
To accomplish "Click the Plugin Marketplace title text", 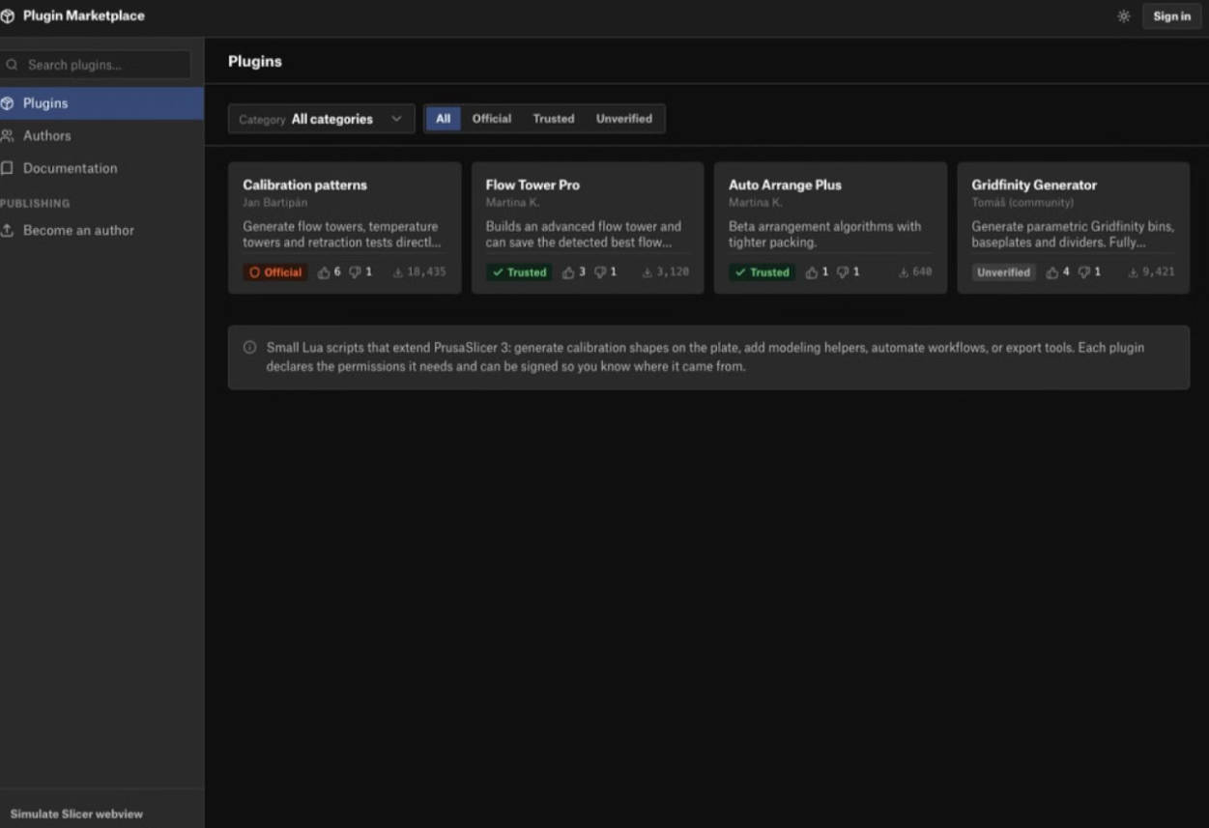I will pos(84,15).
